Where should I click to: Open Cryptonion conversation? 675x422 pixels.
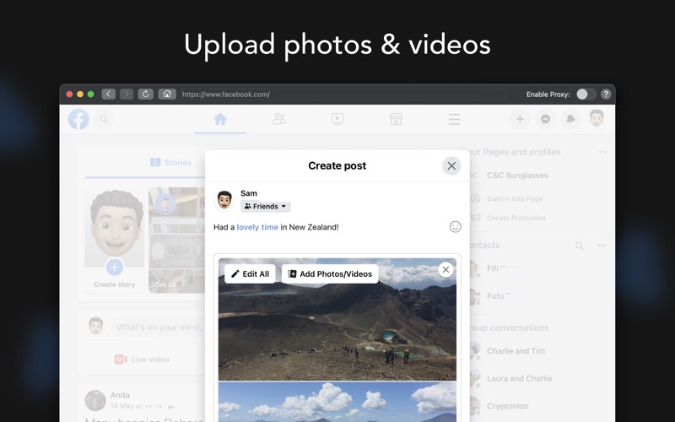click(x=508, y=406)
